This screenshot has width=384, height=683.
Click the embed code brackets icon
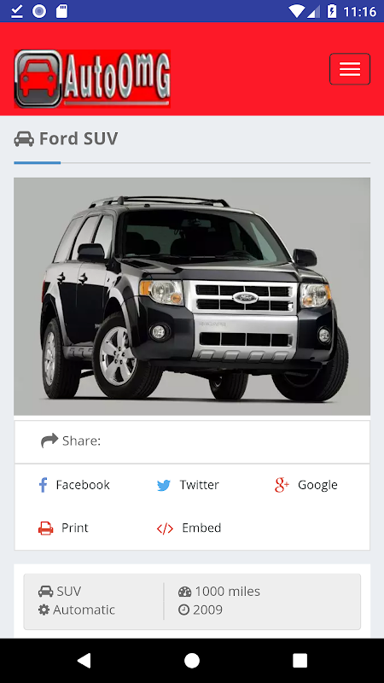(165, 528)
